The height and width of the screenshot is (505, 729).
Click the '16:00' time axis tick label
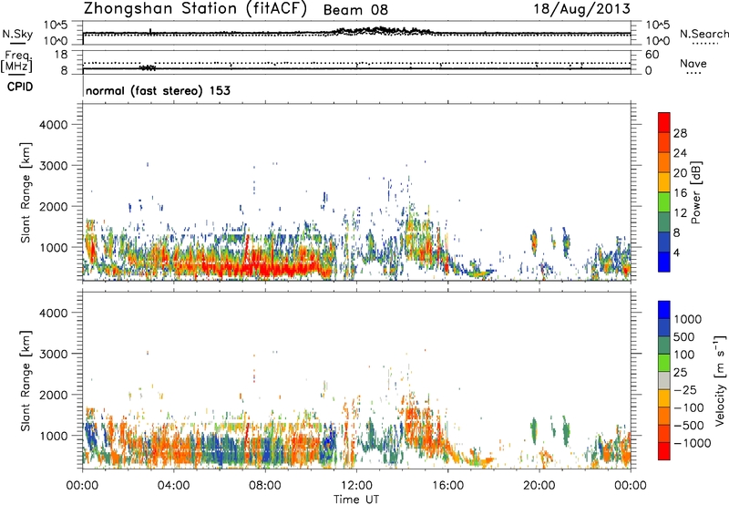tap(447, 486)
